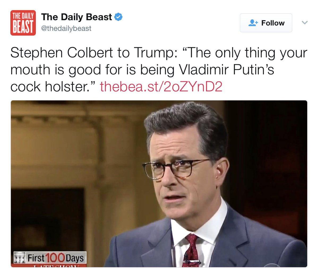325x272 pixels.
Task: Open the chevron menu beside Follow
Action: pyautogui.click(x=305, y=23)
